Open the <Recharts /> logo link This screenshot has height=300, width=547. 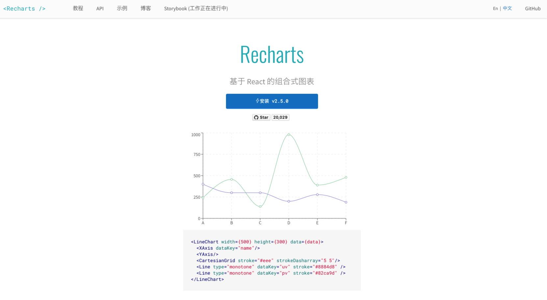click(24, 9)
